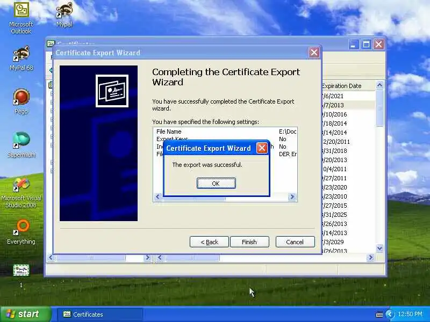Sort by Expiration Date column header

point(348,86)
